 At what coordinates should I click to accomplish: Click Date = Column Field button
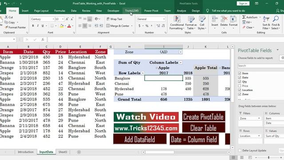[x=194, y=139]
